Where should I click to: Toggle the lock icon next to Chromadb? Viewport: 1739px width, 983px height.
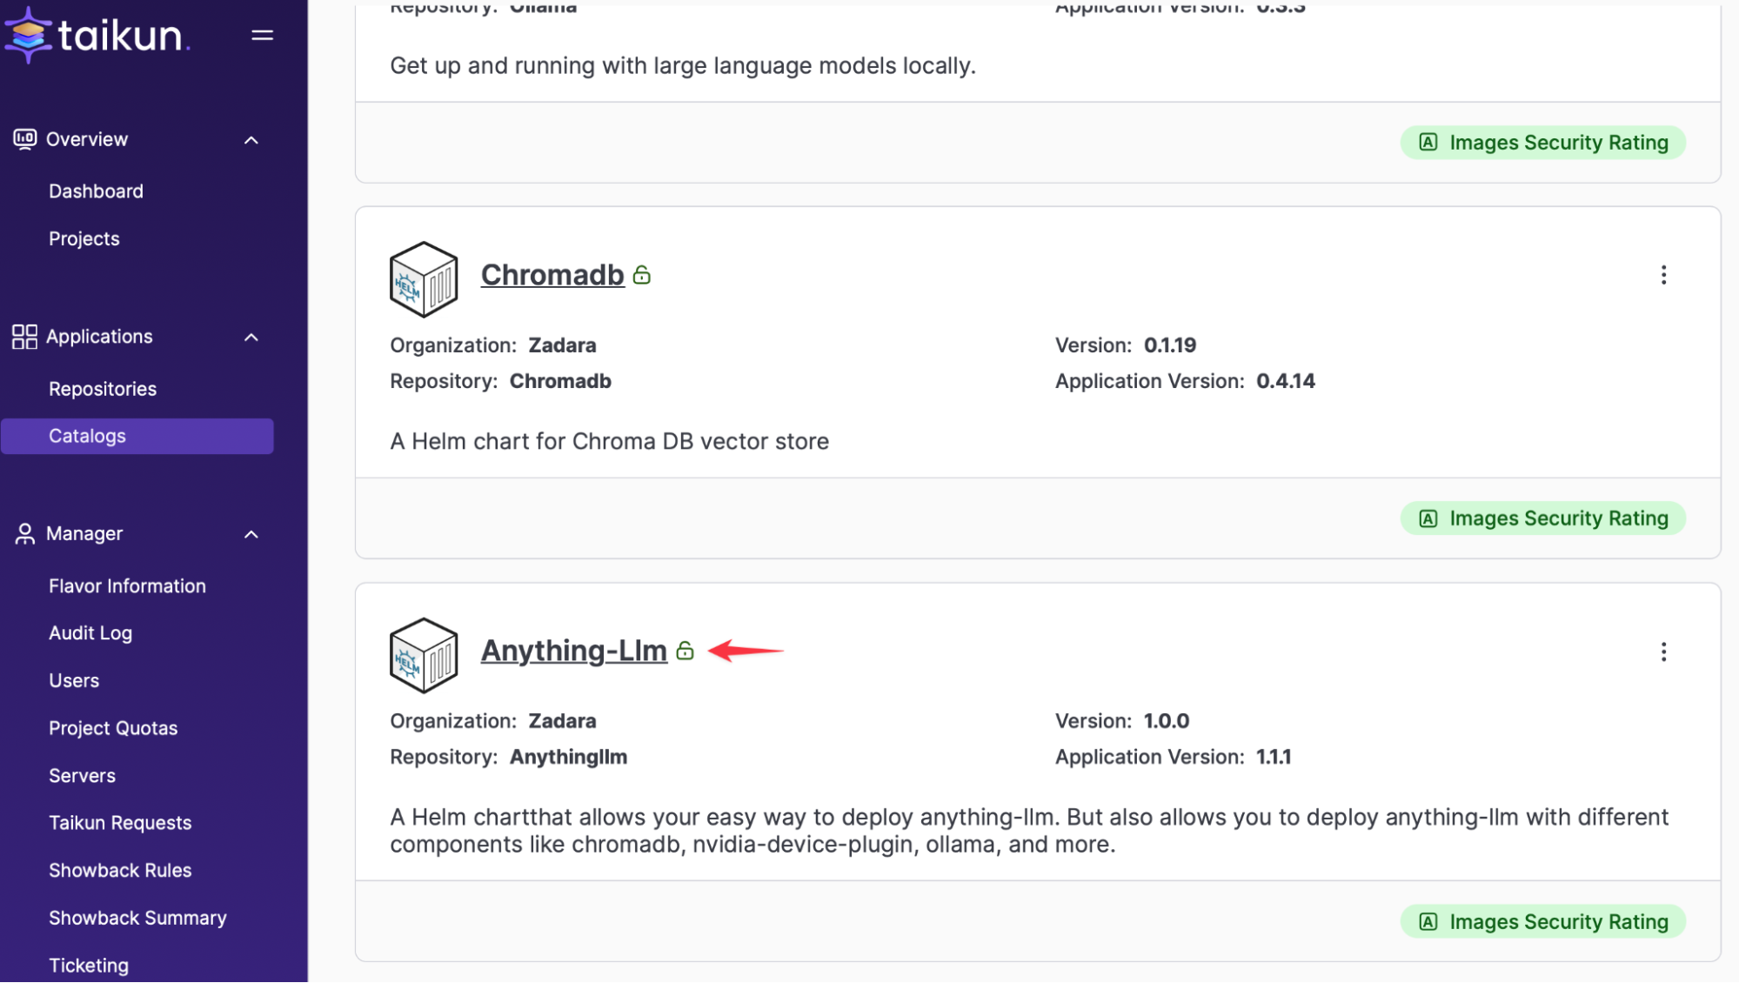click(x=642, y=275)
